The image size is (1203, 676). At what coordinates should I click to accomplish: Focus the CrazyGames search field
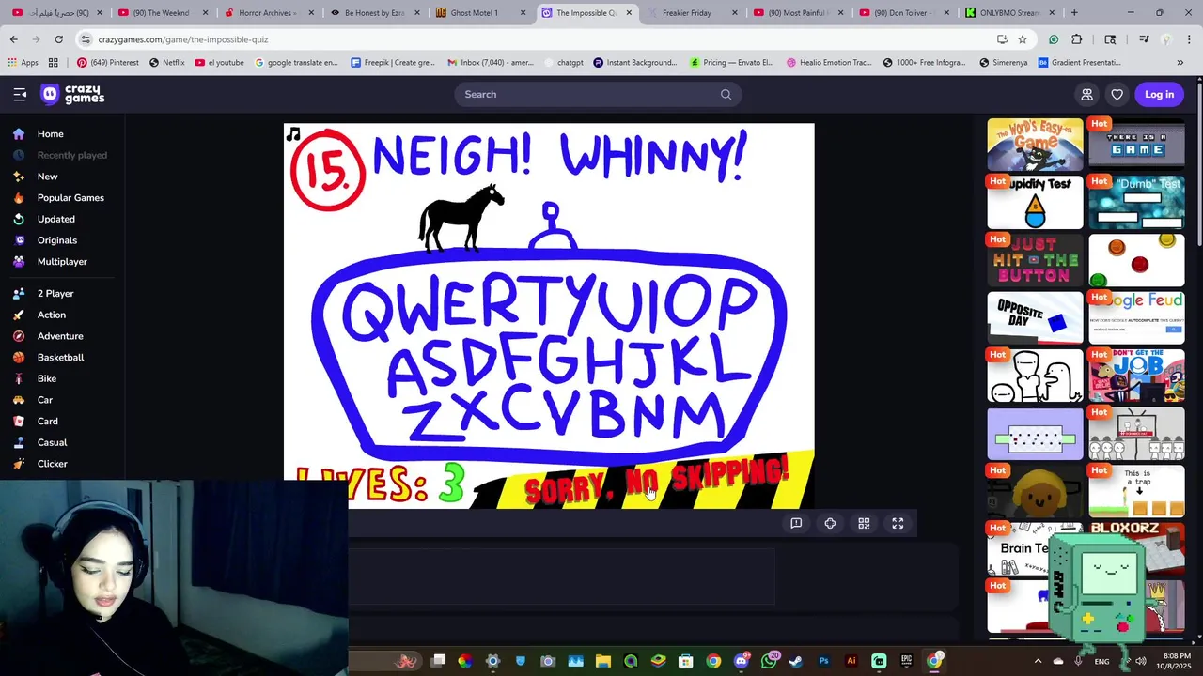[x=598, y=94]
